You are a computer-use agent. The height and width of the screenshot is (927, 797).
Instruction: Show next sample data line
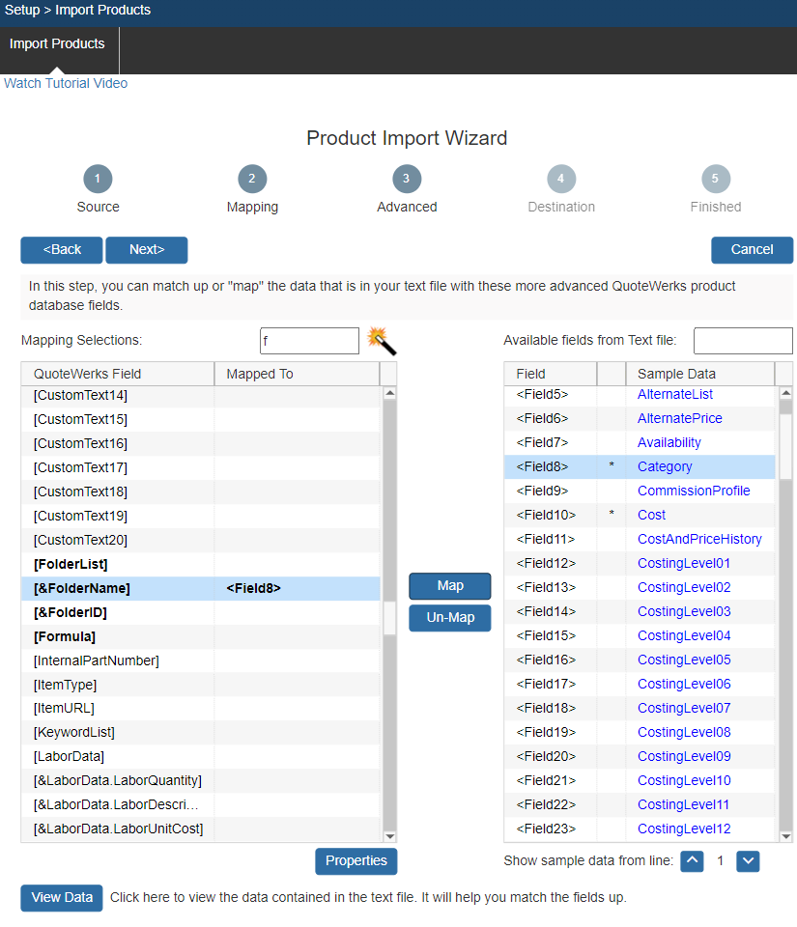pos(748,861)
